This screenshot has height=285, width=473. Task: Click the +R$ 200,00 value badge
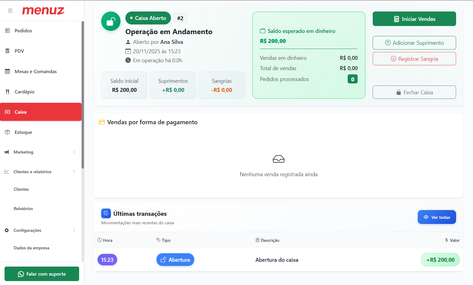click(440, 260)
